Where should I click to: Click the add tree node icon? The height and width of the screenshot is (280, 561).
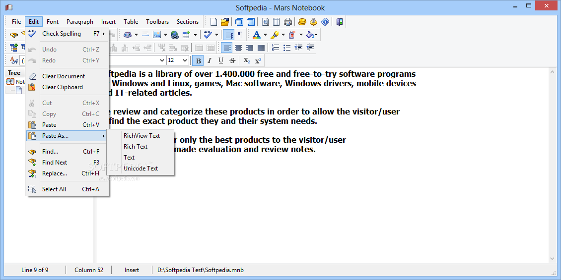point(14,48)
